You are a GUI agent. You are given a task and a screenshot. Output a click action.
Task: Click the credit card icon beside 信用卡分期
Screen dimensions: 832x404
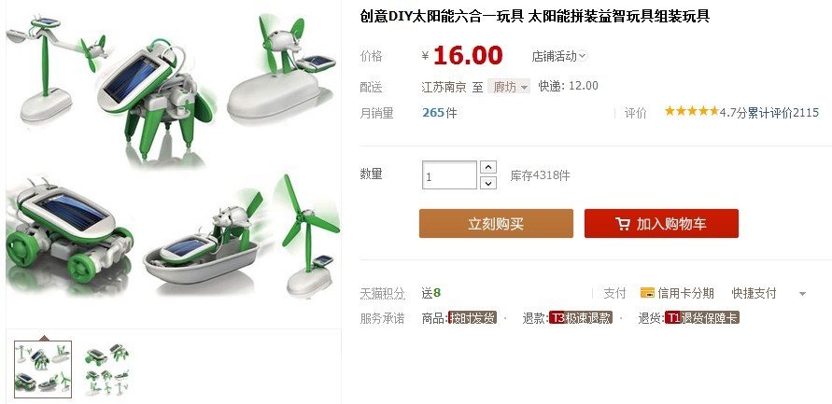647,293
